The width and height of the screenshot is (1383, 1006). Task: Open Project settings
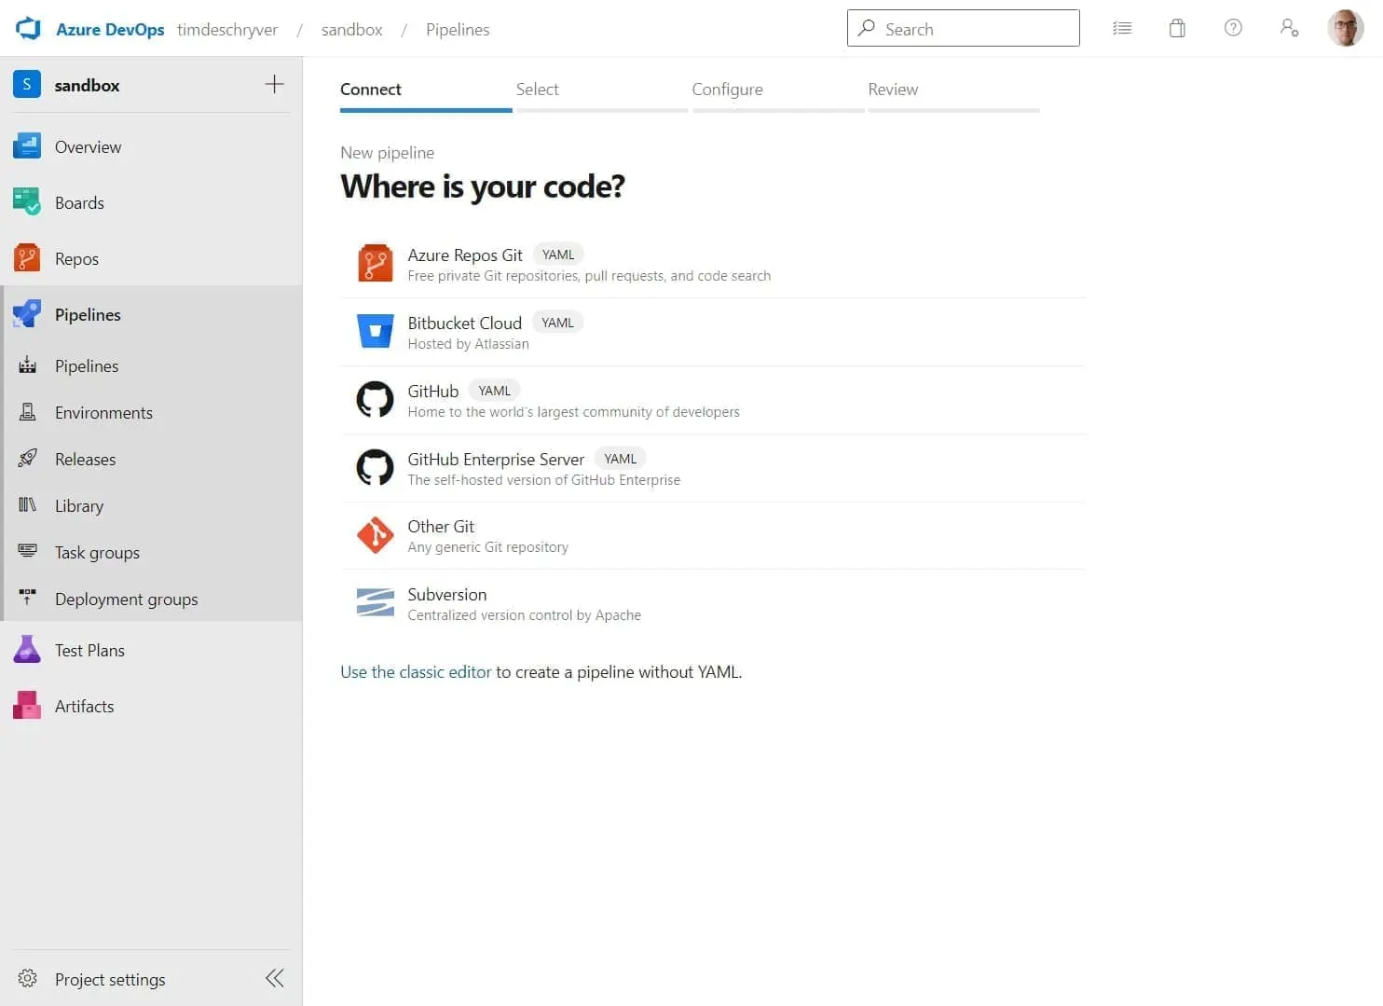click(110, 979)
